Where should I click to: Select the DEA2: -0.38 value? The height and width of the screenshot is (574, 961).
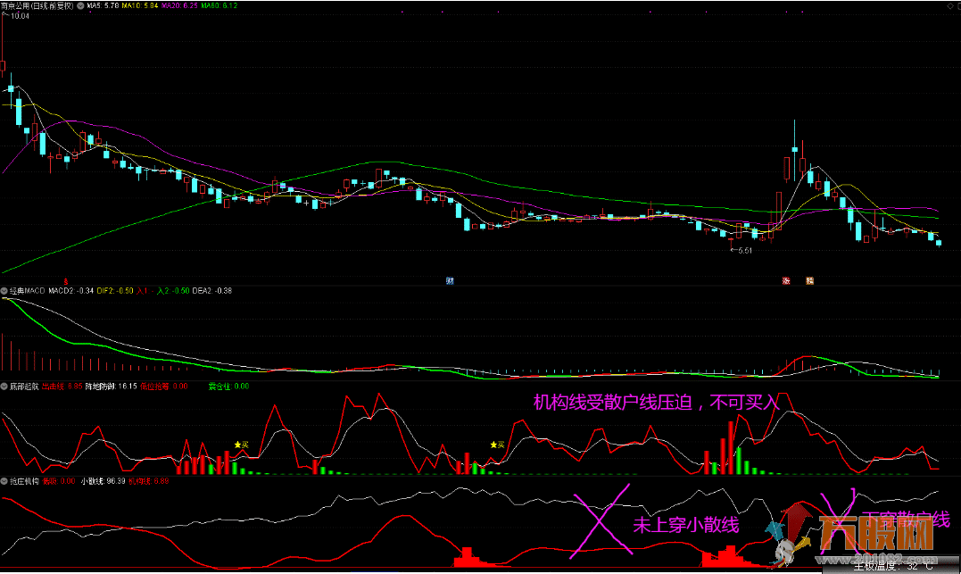212,291
